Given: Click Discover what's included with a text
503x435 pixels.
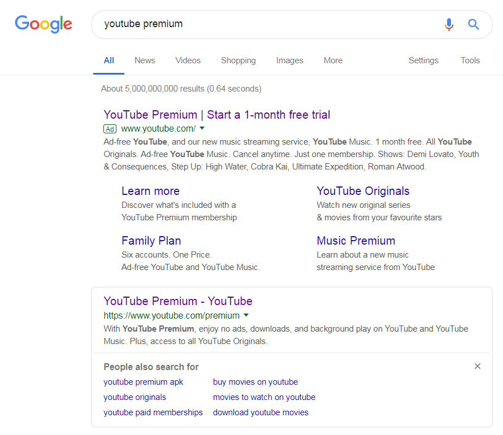Looking at the screenshot, I should tap(179, 205).
